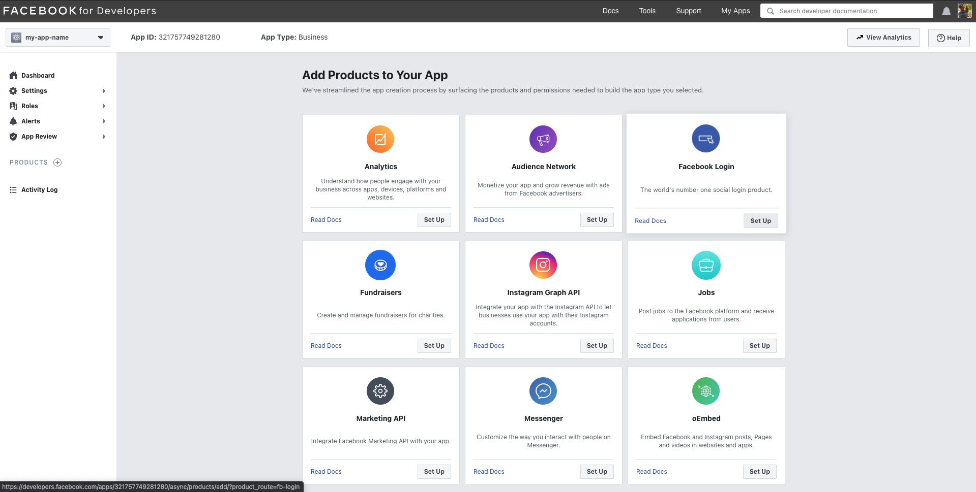Read Docs for Fundraisers
Image resolution: width=976 pixels, height=492 pixels.
click(x=326, y=346)
